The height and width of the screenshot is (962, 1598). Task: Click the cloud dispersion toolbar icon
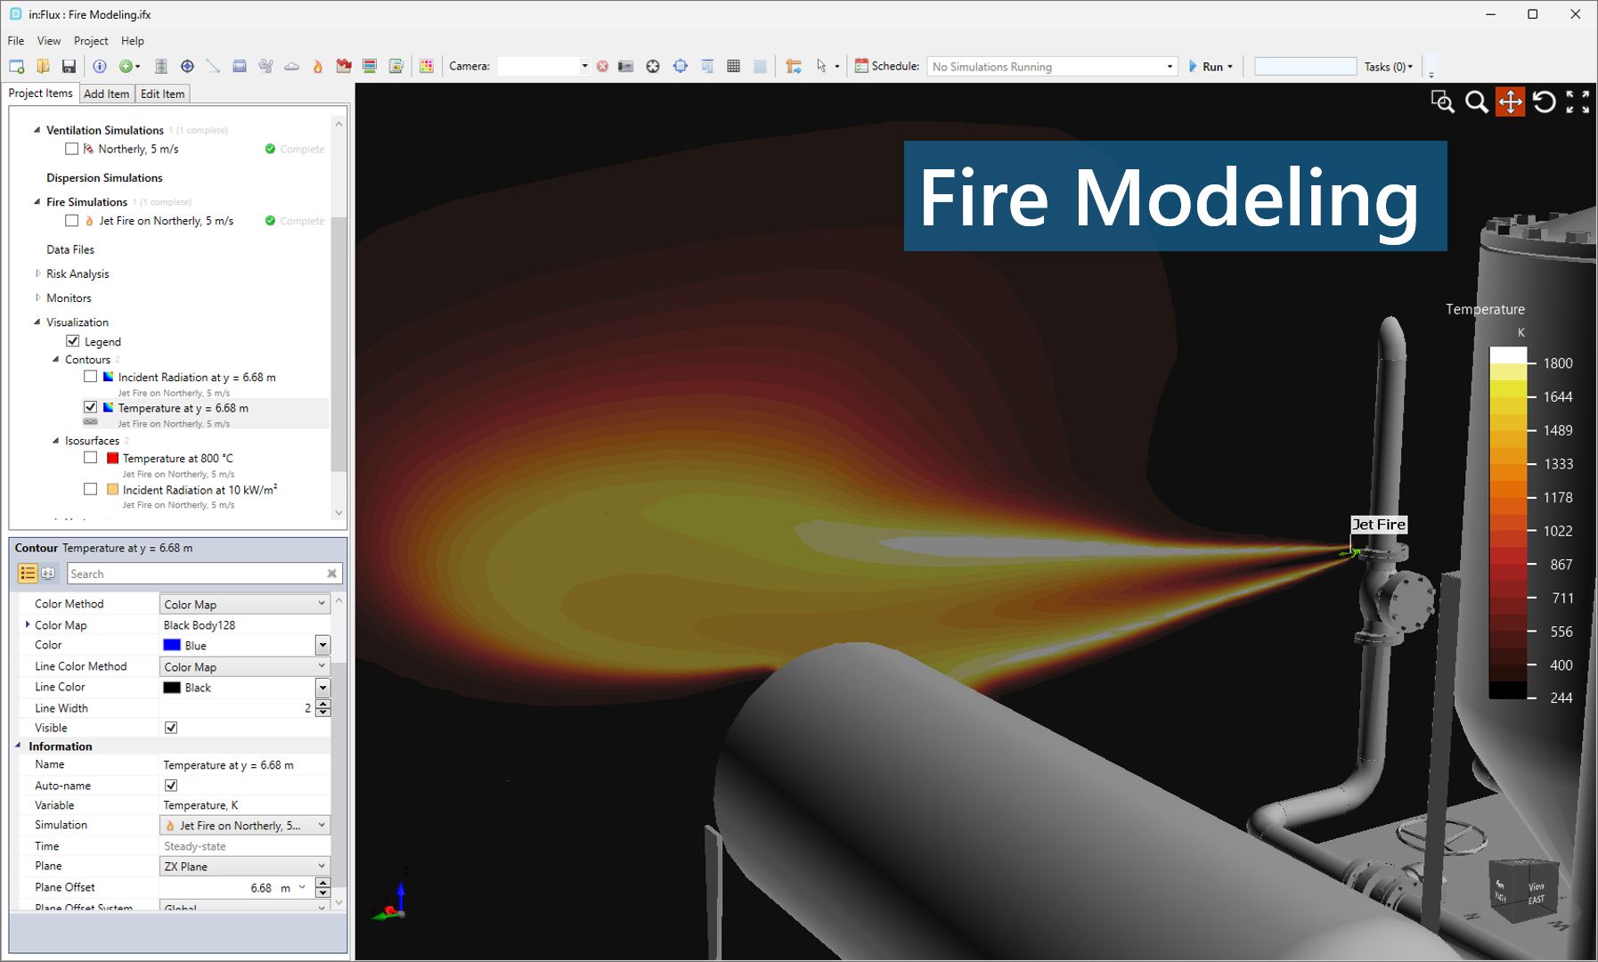tap(291, 67)
